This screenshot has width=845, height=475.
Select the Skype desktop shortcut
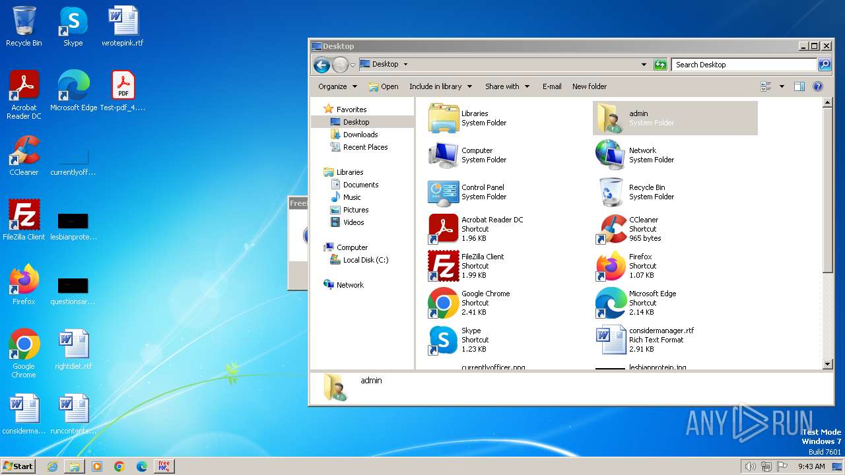73,26
